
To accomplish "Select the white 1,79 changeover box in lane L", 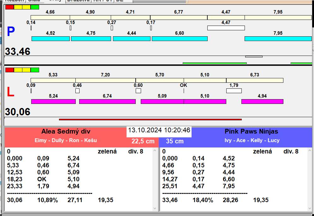I will (234, 91).
